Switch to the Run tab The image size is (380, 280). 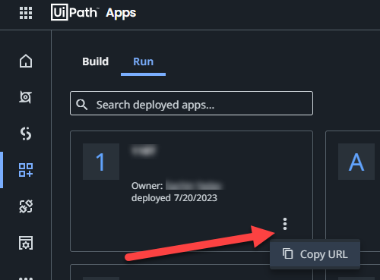coord(144,61)
